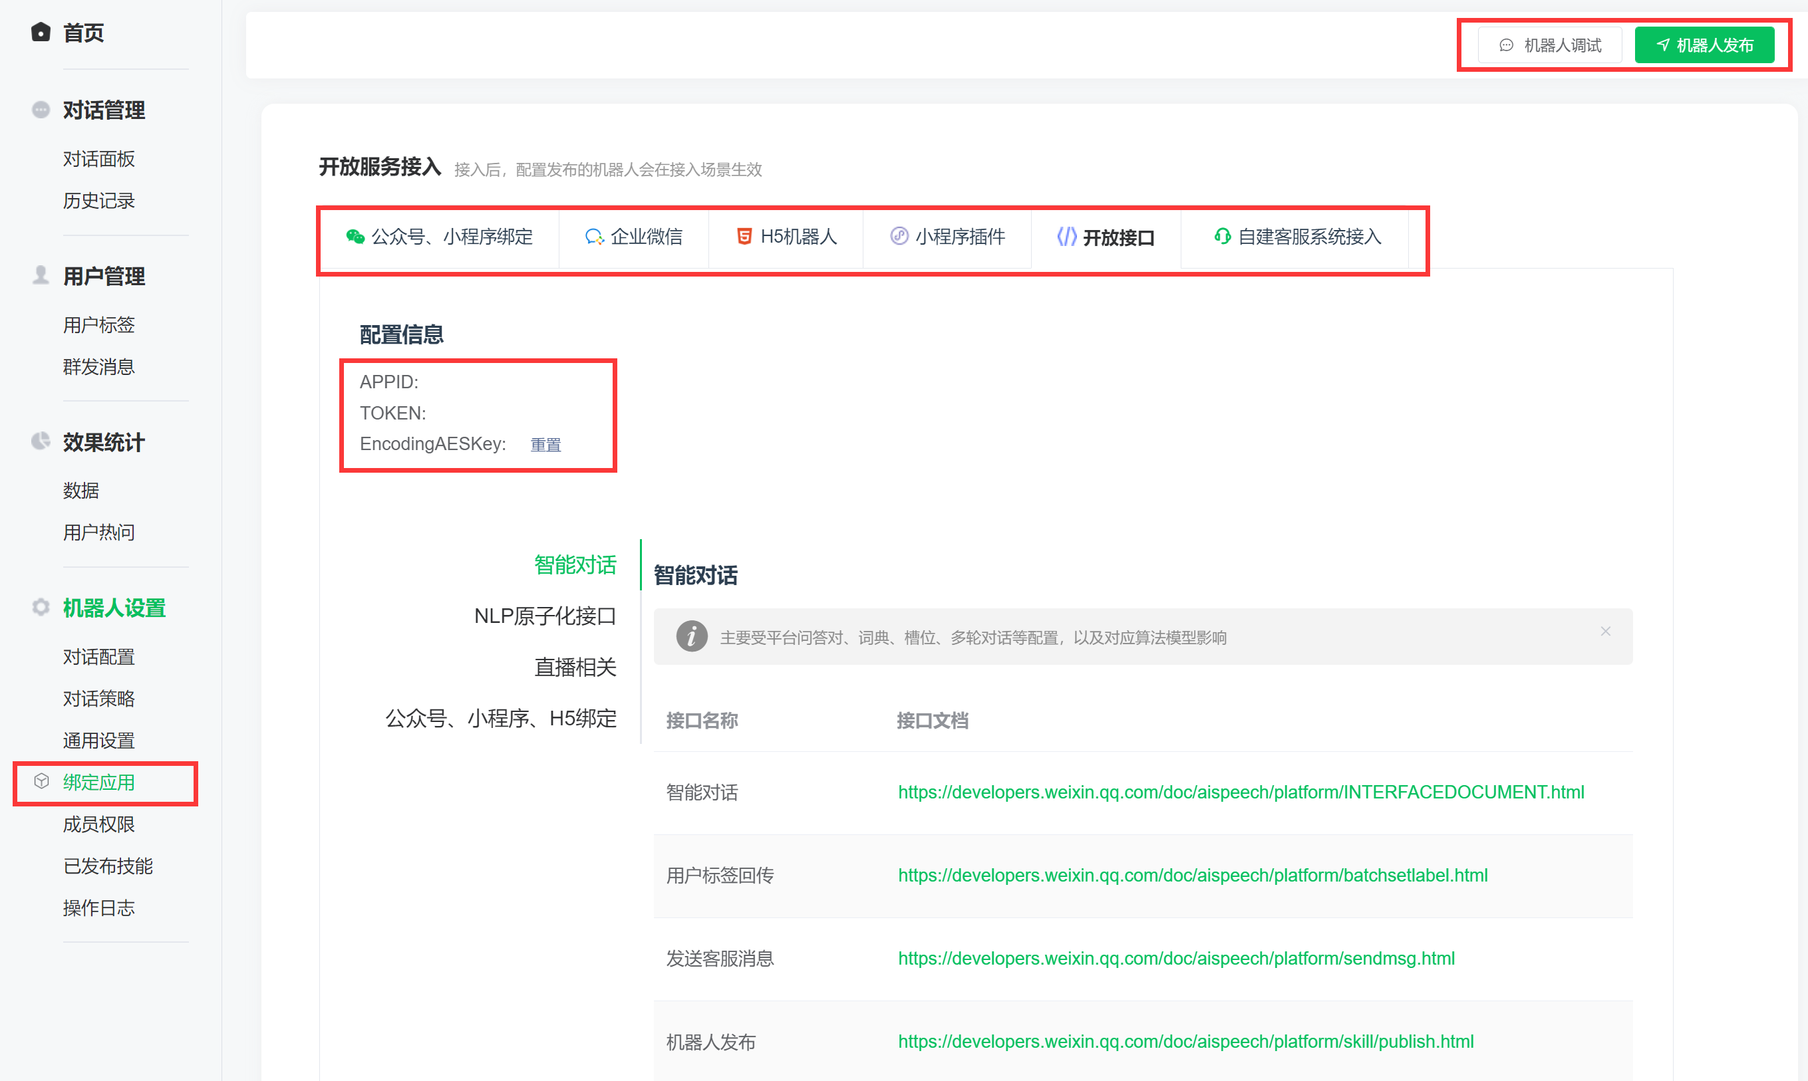Open the 企业微信 tab
This screenshot has width=1808, height=1081.
[x=634, y=237]
